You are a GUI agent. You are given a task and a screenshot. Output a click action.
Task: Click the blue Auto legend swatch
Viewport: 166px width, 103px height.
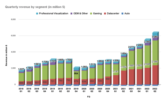(x=122, y=14)
